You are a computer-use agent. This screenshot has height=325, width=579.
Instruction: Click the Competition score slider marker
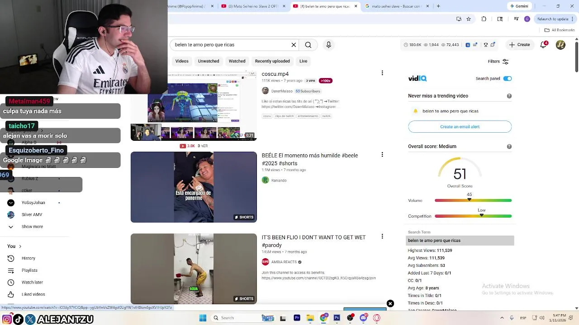(481, 215)
